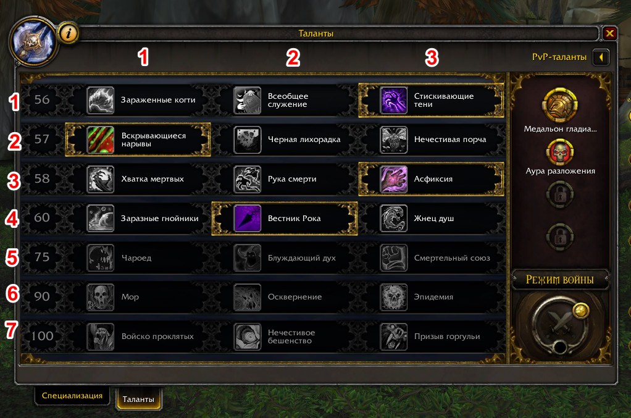Select the Зараженные когти talent icon

point(101,100)
